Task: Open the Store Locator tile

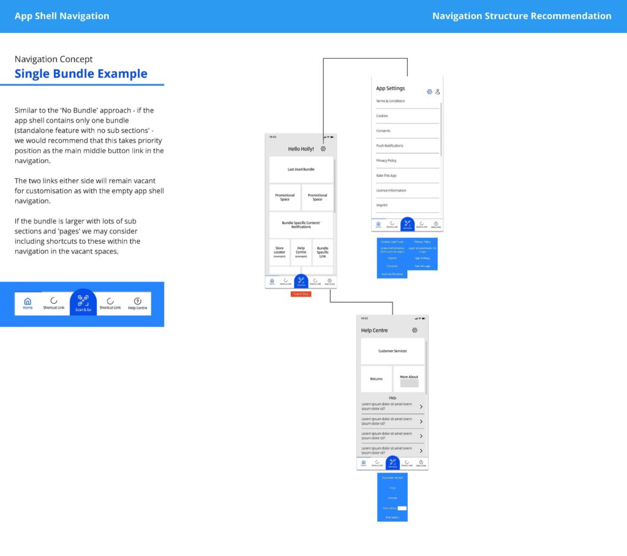Action: tap(279, 252)
